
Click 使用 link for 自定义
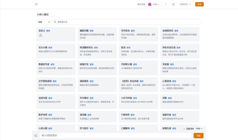[48, 31]
